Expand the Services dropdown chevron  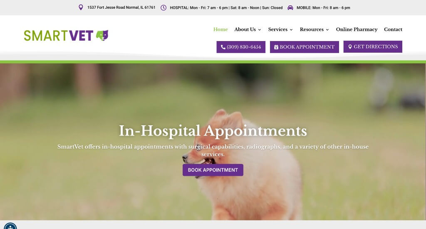tap(291, 29)
